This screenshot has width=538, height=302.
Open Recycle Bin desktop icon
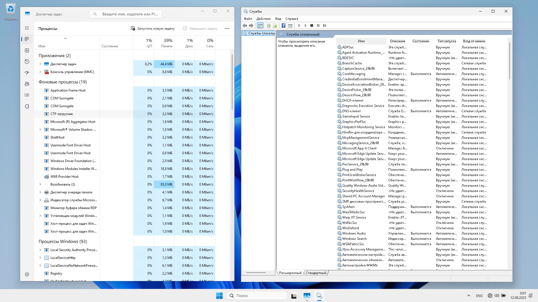(x=11, y=12)
